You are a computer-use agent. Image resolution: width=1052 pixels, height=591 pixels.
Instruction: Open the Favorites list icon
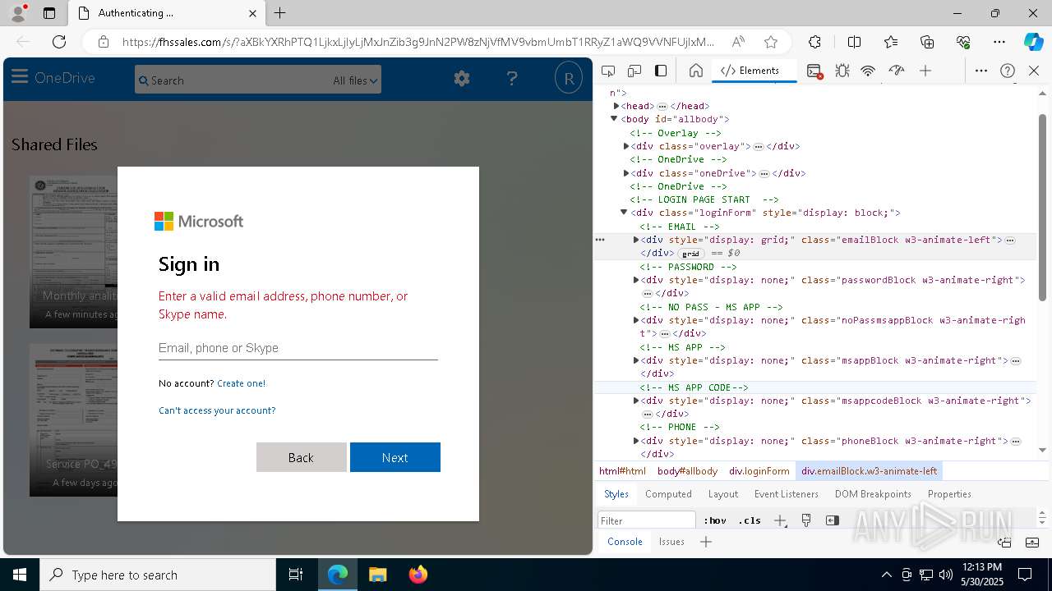pyautogui.click(x=891, y=42)
